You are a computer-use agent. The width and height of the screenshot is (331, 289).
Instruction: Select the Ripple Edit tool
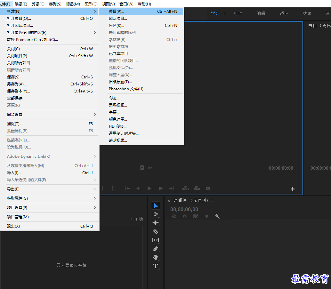click(156, 223)
